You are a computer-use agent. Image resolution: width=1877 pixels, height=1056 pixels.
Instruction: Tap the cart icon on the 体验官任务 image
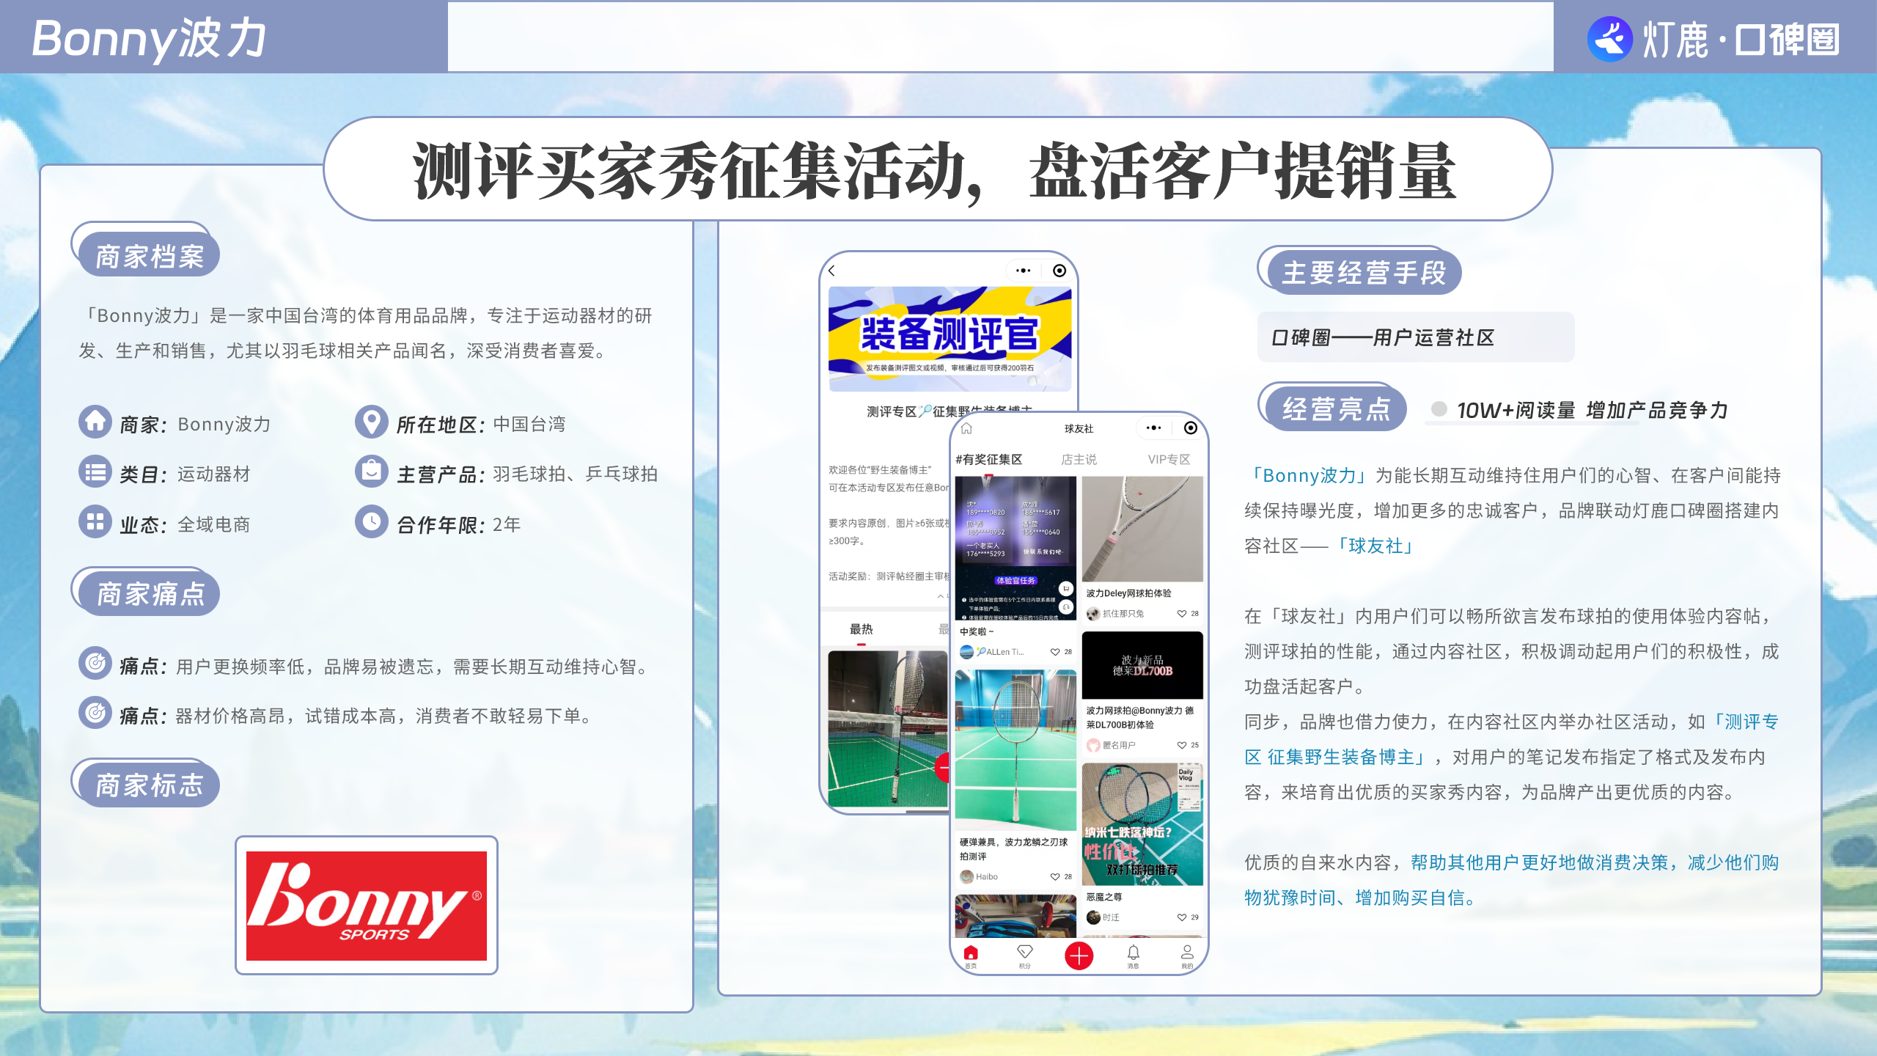pos(1066,589)
